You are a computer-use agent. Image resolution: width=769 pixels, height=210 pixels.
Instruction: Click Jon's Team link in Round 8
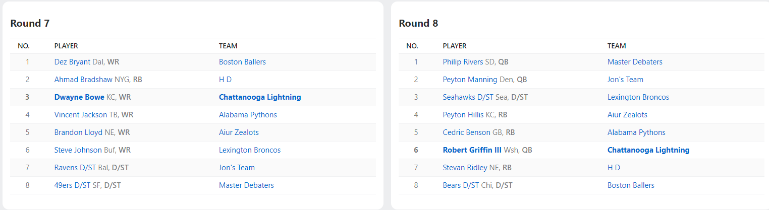click(625, 80)
